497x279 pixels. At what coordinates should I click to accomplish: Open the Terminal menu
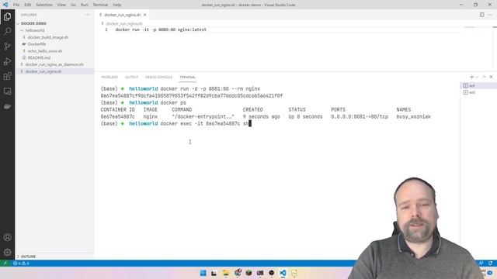[x=100, y=5]
